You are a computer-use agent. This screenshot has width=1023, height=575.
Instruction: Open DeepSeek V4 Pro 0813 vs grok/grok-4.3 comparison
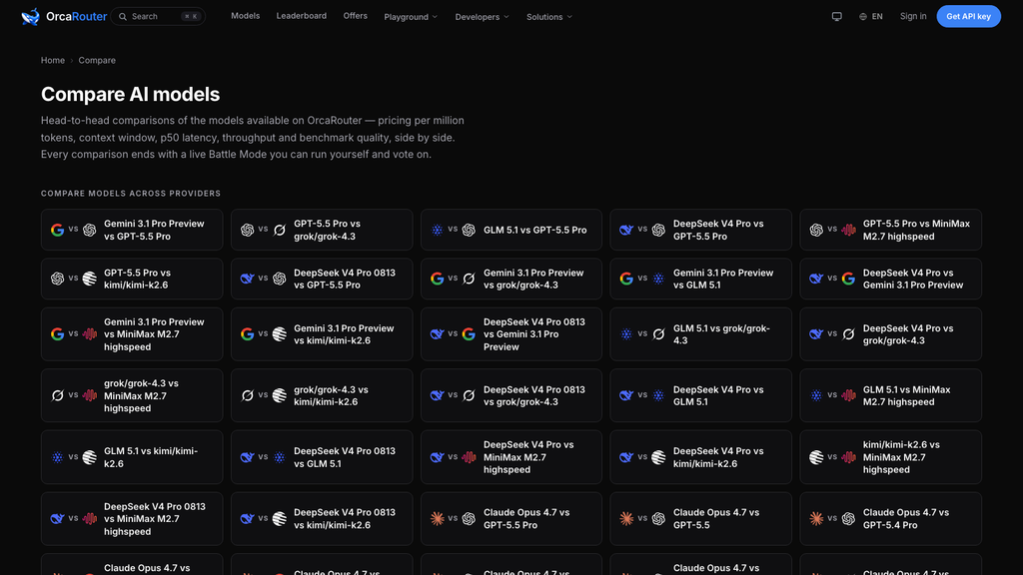(511, 395)
